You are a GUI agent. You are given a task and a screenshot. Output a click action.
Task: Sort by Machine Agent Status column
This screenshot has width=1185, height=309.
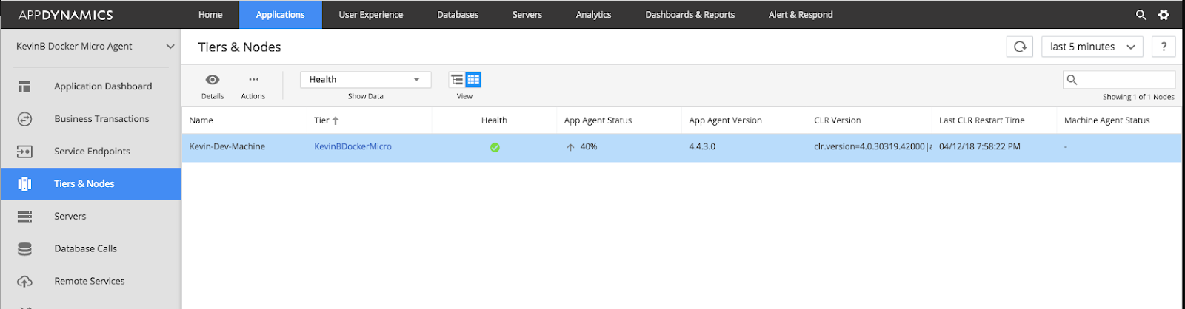[x=1107, y=120]
